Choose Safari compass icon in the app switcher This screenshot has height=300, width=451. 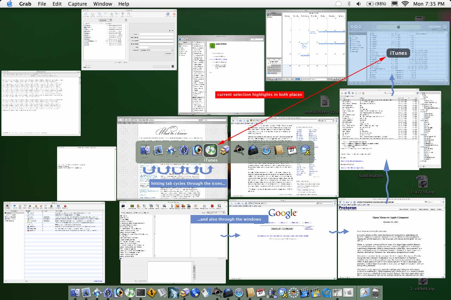pyautogui.click(x=266, y=150)
